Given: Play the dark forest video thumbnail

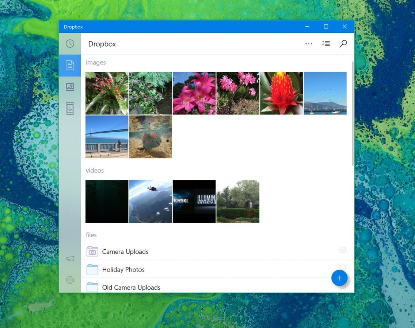Looking at the screenshot, I should point(107,201).
